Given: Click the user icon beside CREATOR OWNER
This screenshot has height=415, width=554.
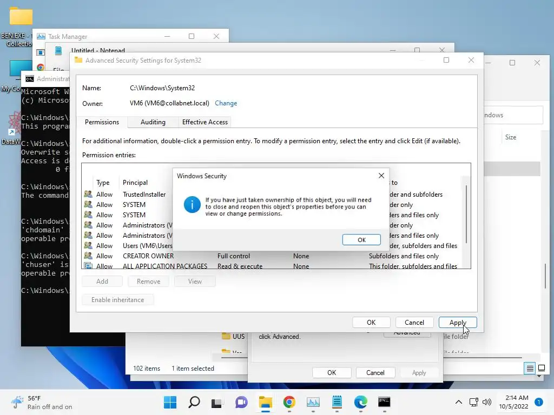Looking at the screenshot, I should pyautogui.click(x=88, y=256).
